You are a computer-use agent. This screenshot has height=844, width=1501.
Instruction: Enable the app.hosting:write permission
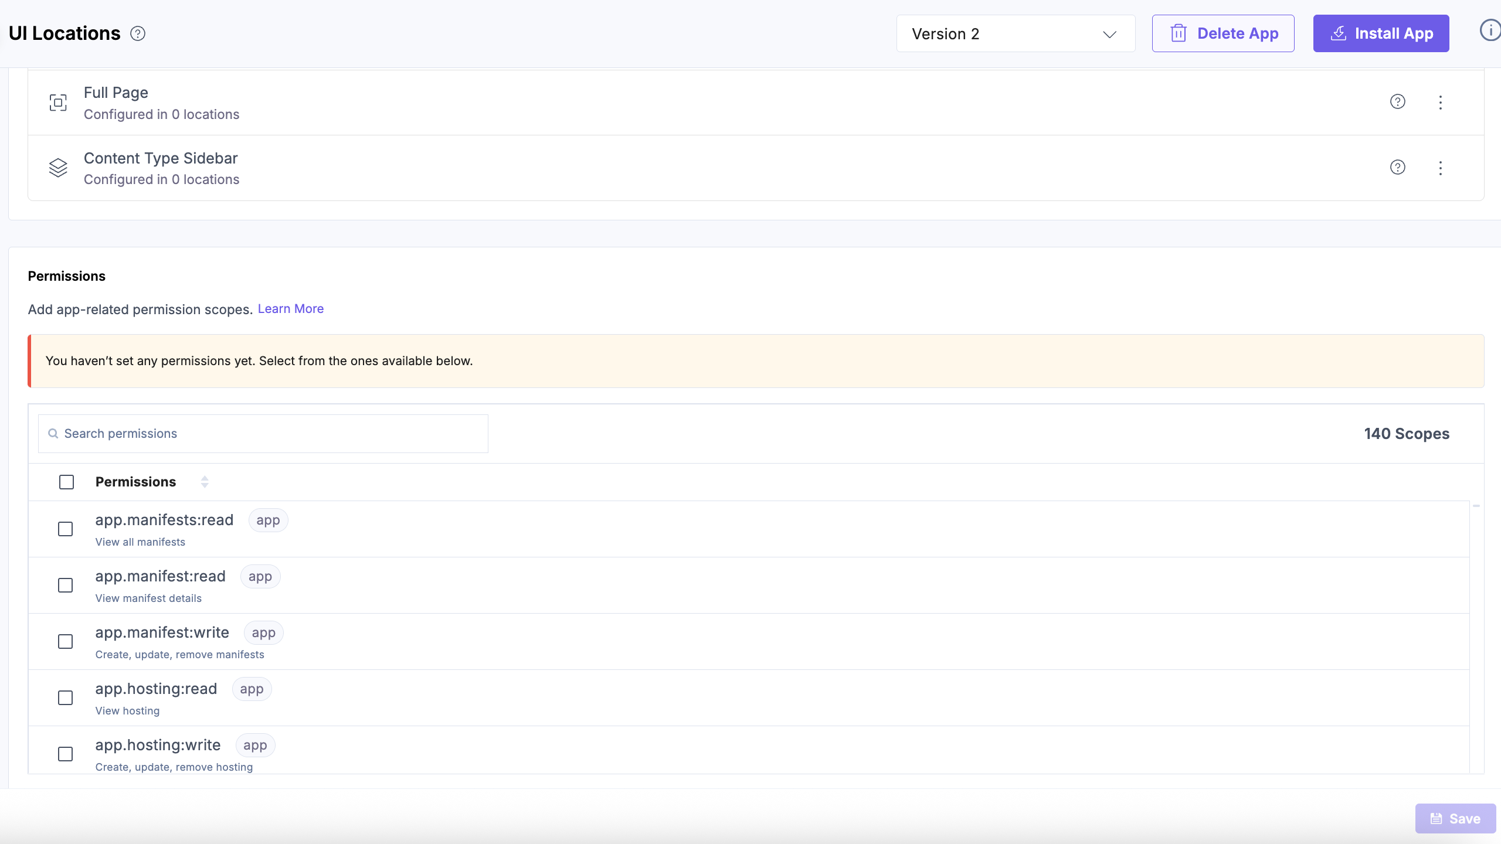[66, 754]
